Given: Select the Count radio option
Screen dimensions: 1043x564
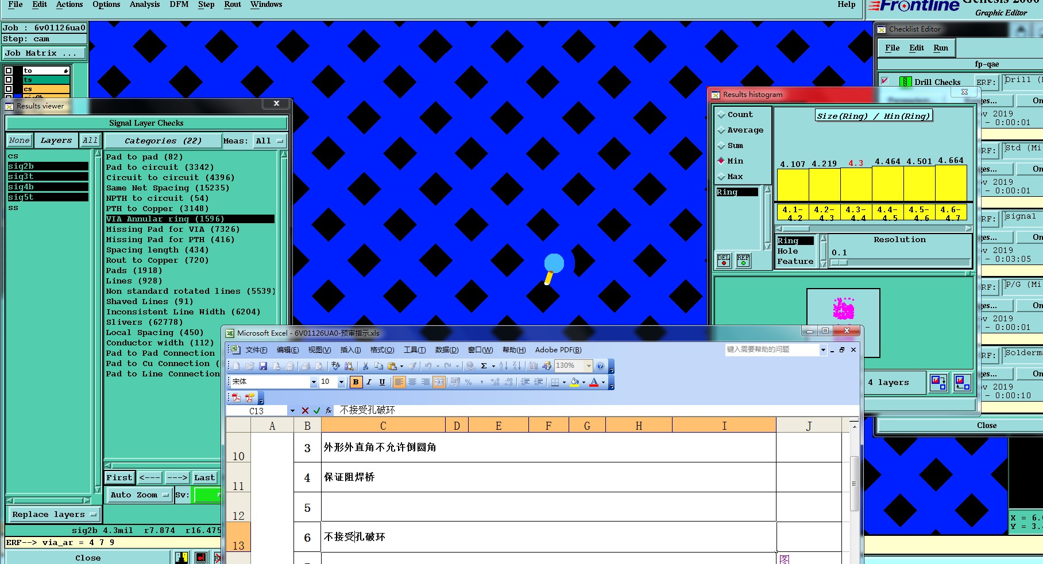Looking at the screenshot, I should [735, 115].
